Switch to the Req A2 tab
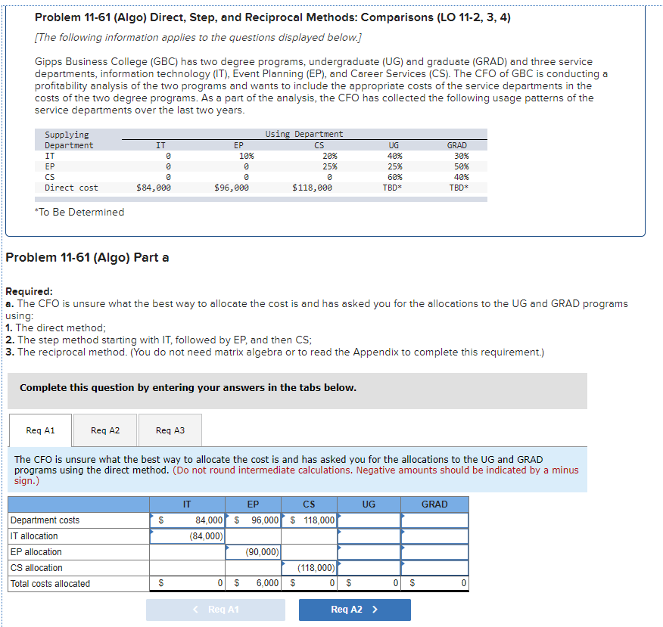Image resolution: width=663 pixels, height=627 pixels. (x=104, y=430)
